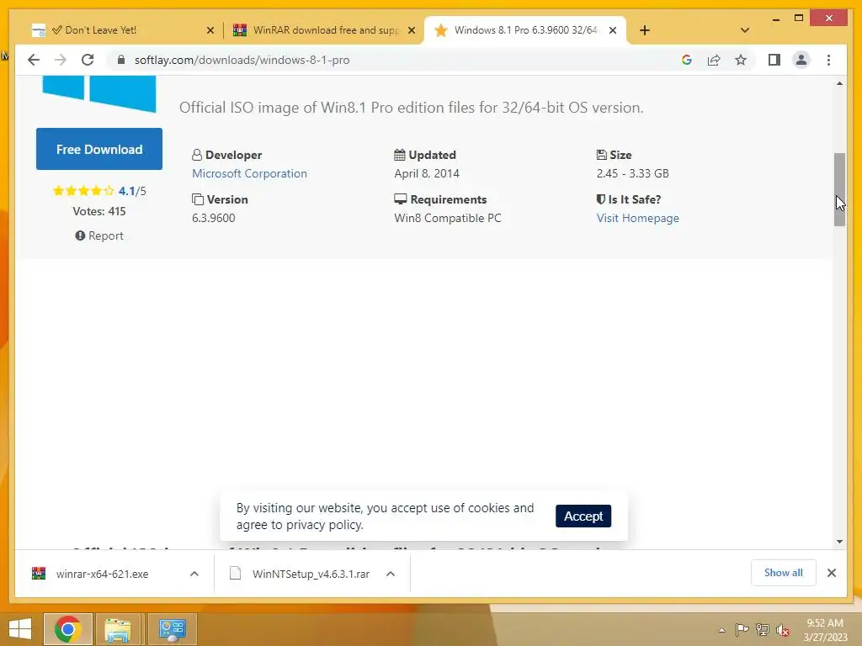This screenshot has width=862, height=646.
Task: Click the forward navigation arrow
Action: tap(61, 60)
